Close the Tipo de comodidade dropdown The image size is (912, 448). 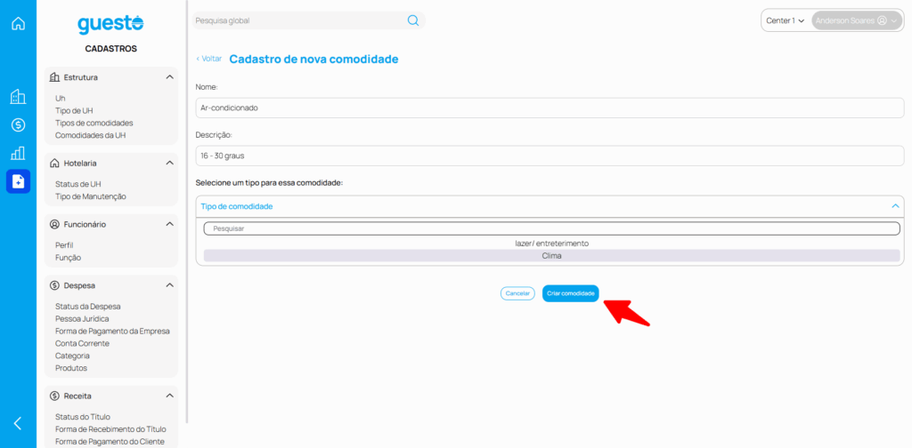pyautogui.click(x=895, y=206)
